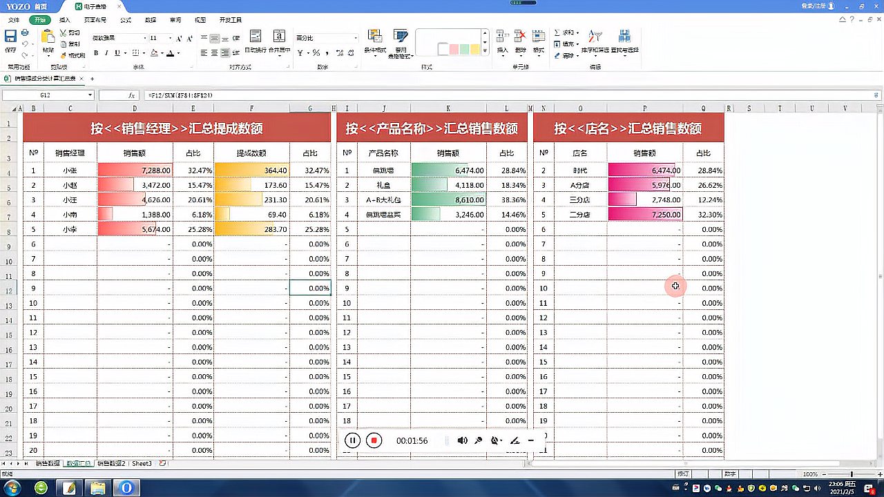
Task: Switch to the Insert (插入) ribbon tab
Action: pyautogui.click(x=65, y=20)
